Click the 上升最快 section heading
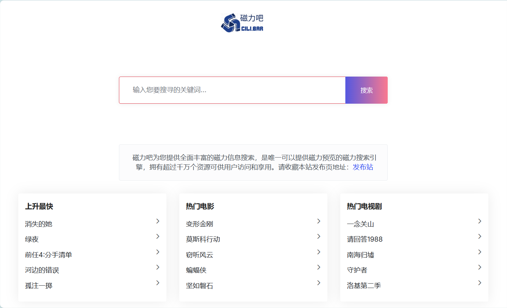Image resolution: width=507 pixels, height=308 pixels. [x=39, y=206]
